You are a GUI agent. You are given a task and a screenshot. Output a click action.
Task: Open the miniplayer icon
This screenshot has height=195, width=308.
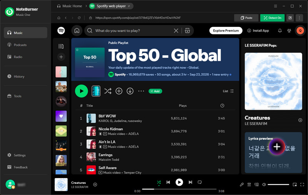[295, 184]
